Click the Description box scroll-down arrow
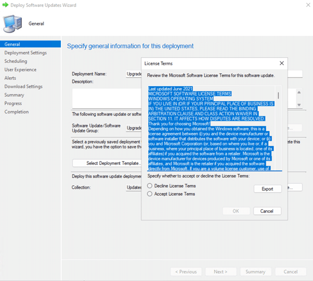The width and height of the screenshot is (313, 281). 298,104
